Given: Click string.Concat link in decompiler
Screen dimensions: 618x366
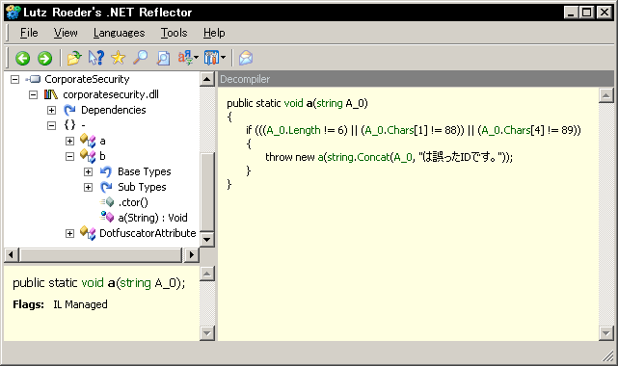Looking at the screenshot, I should pyautogui.click(x=359, y=157).
